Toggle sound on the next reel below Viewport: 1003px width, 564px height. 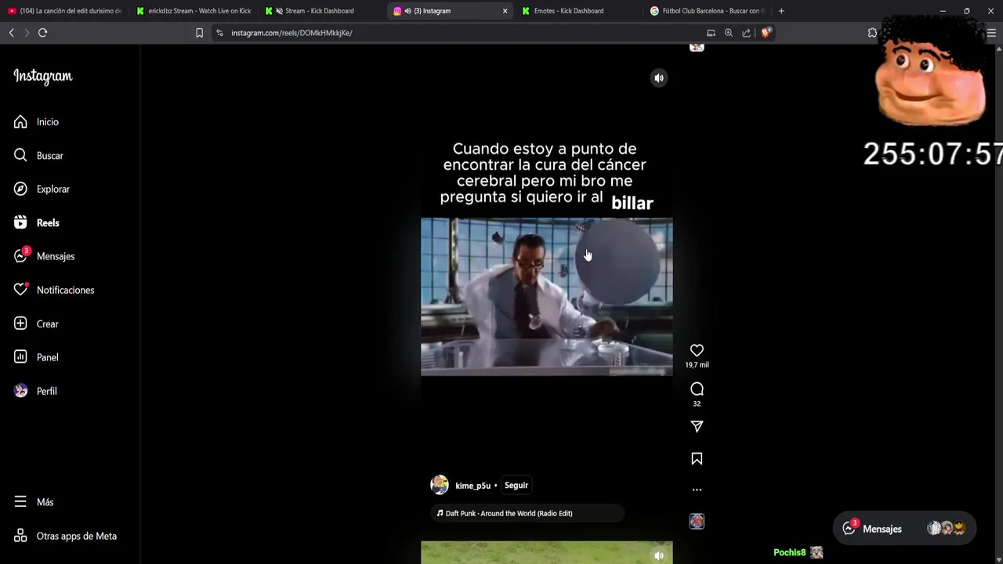[659, 555]
